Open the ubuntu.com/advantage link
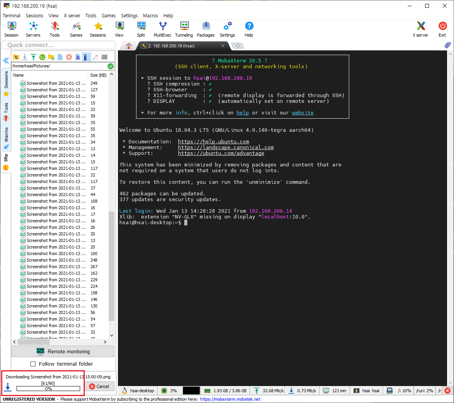454x403 pixels. 221,153
